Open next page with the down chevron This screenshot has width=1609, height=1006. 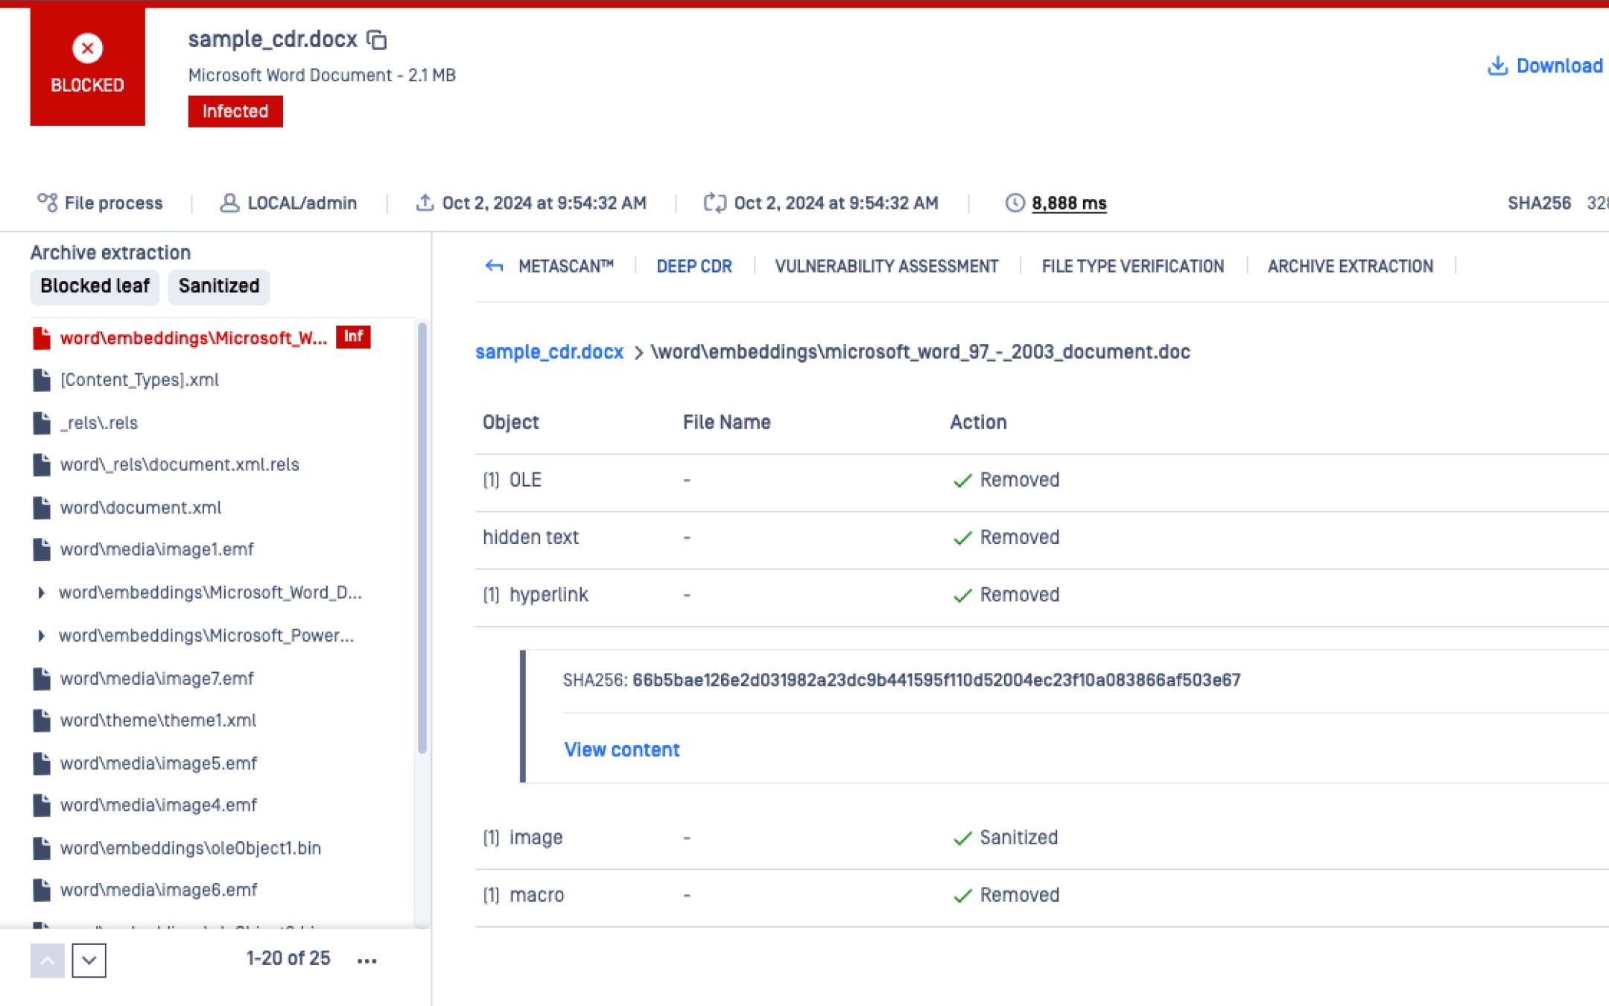[87, 961]
